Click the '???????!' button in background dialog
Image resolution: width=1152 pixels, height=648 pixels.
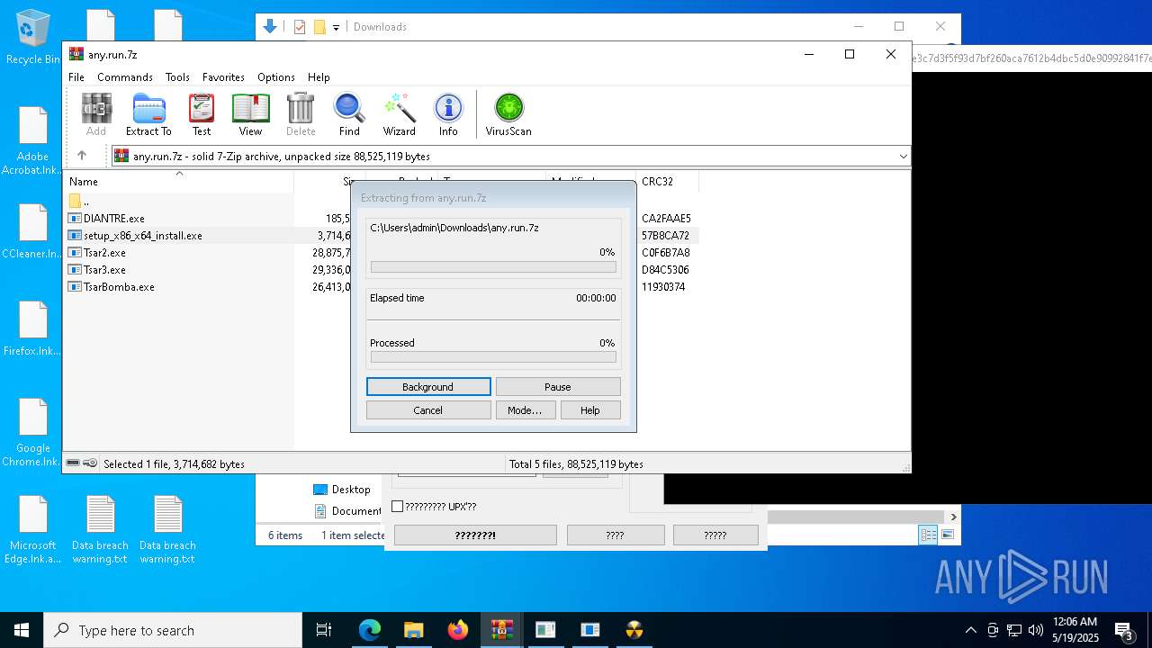[475, 535]
